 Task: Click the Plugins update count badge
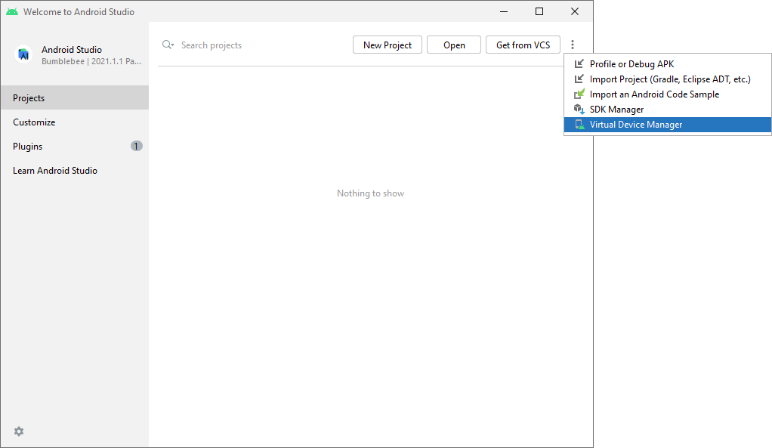point(137,146)
